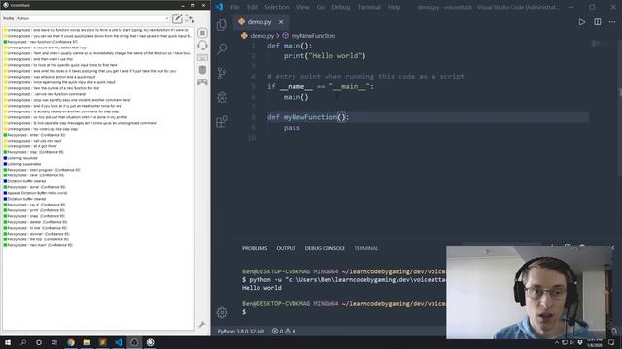The image size is (622, 349).
Task: Open the Windows Start menu
Action: 8,342
